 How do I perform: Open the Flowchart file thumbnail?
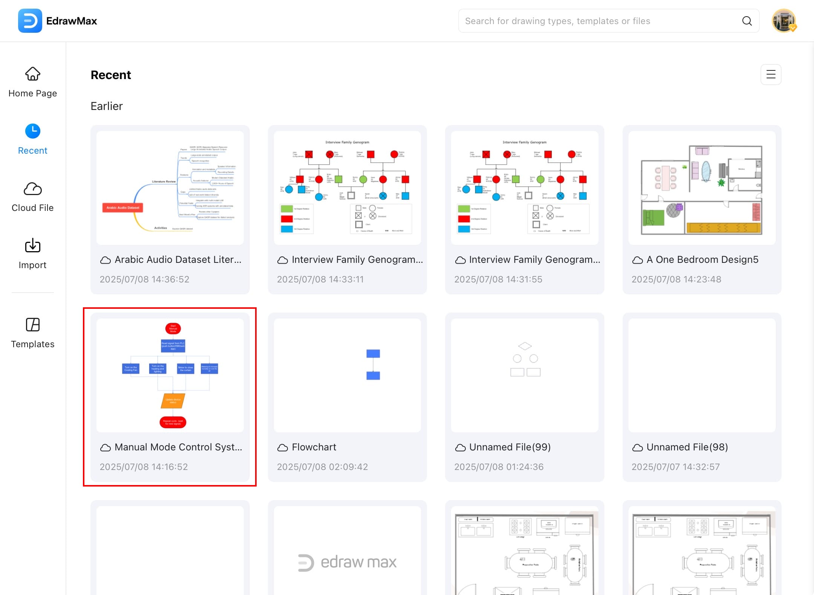click(x=347, y=375)
